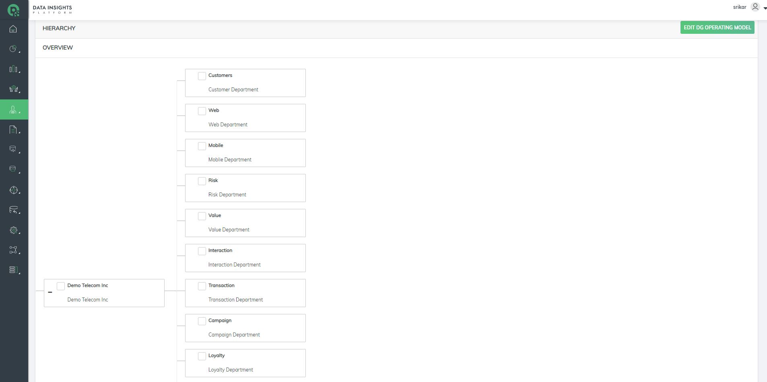Tick the Risk checkbox
767x382 pixels.
tap(202, 181)
